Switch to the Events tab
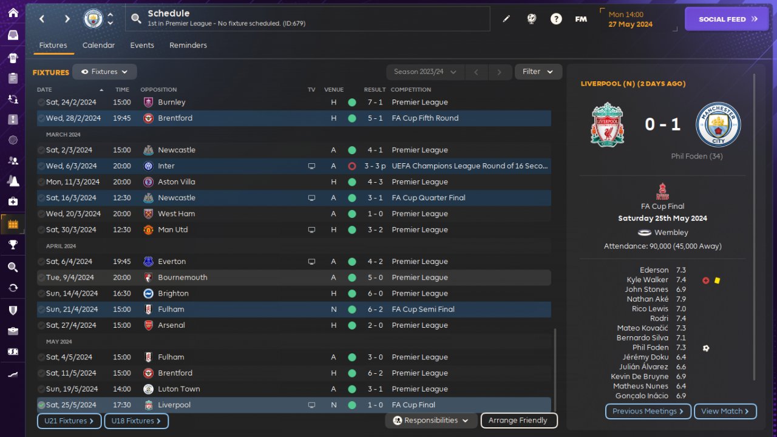 pyautogui.click(x=142, y=46)
